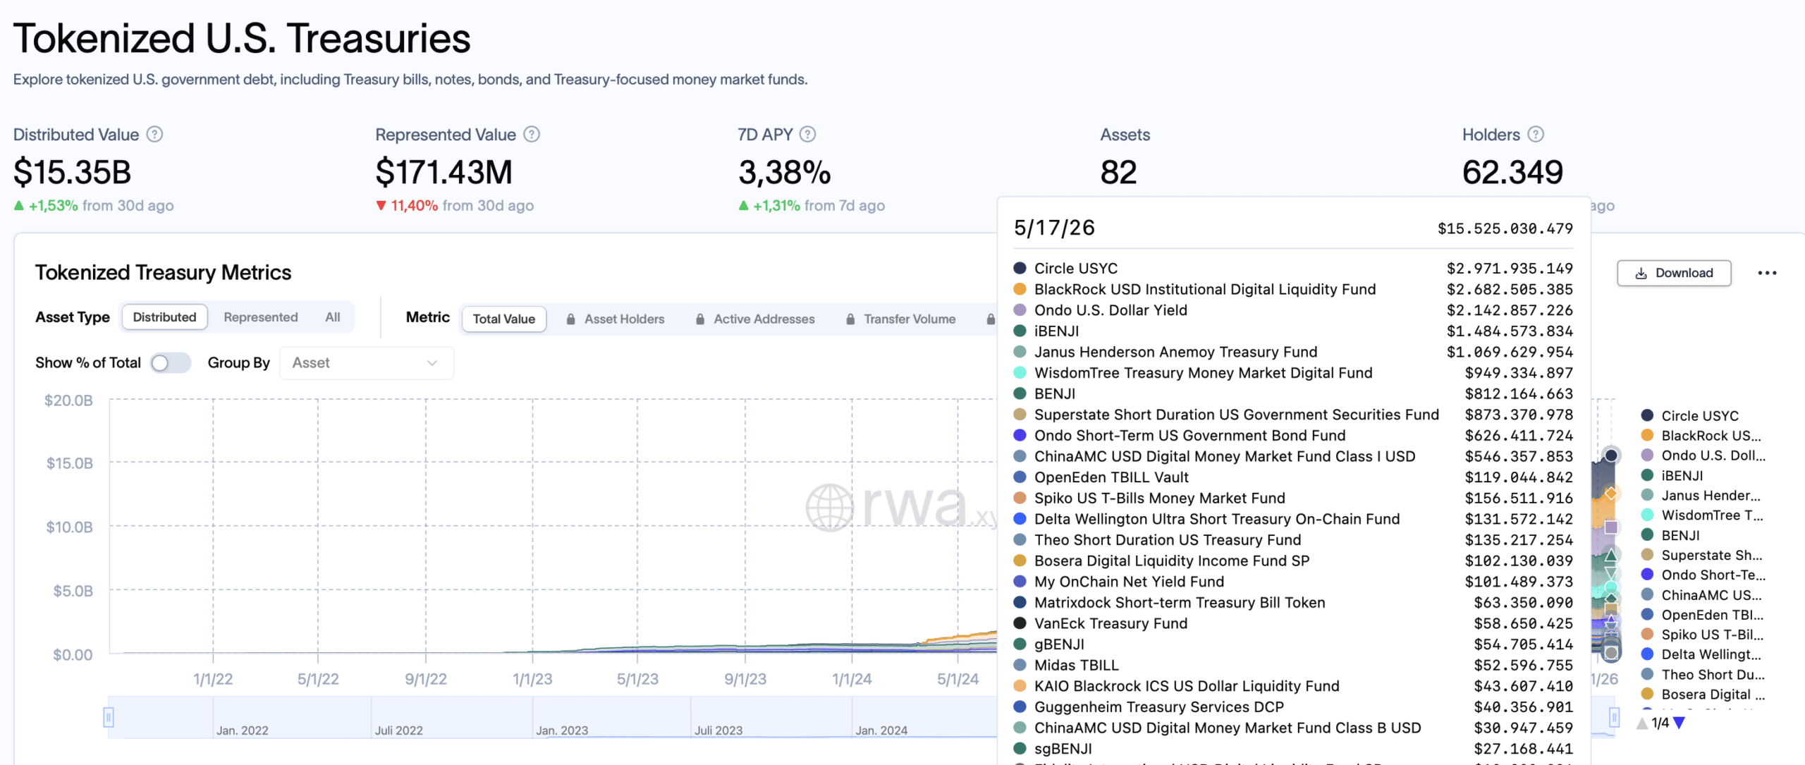
Task: Click the lock icon beside Transfer Volume
Action: point(850,319)
